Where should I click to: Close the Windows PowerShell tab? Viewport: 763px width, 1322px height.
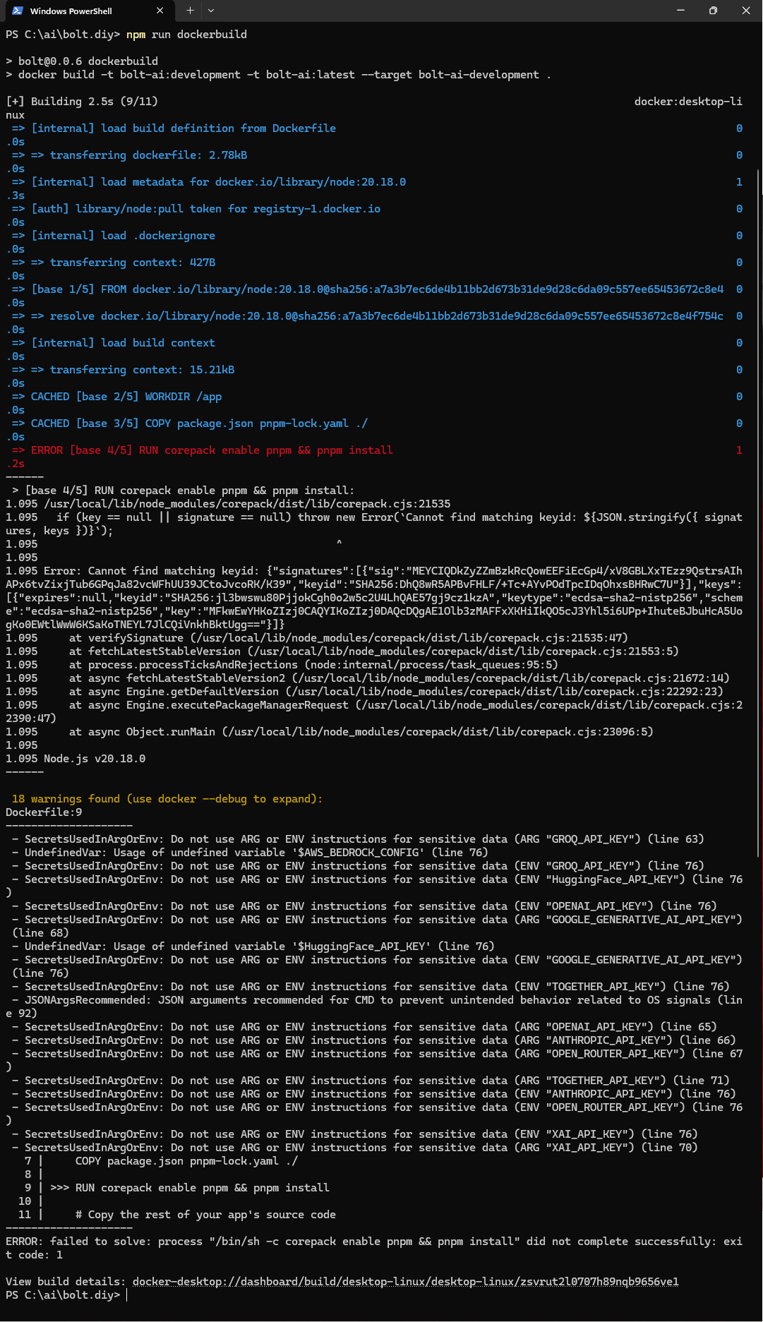click(160, 11)
